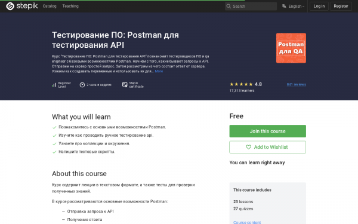Click 'Познакомитесь с основными возможностями Postman' text
The width and height of the screenshot is (358, 224).
point(112,127)
